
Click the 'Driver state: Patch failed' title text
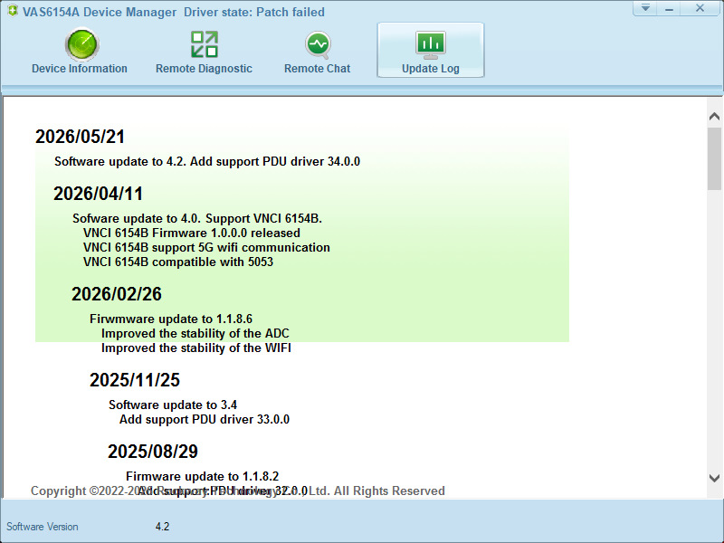(x=254, y=12)
